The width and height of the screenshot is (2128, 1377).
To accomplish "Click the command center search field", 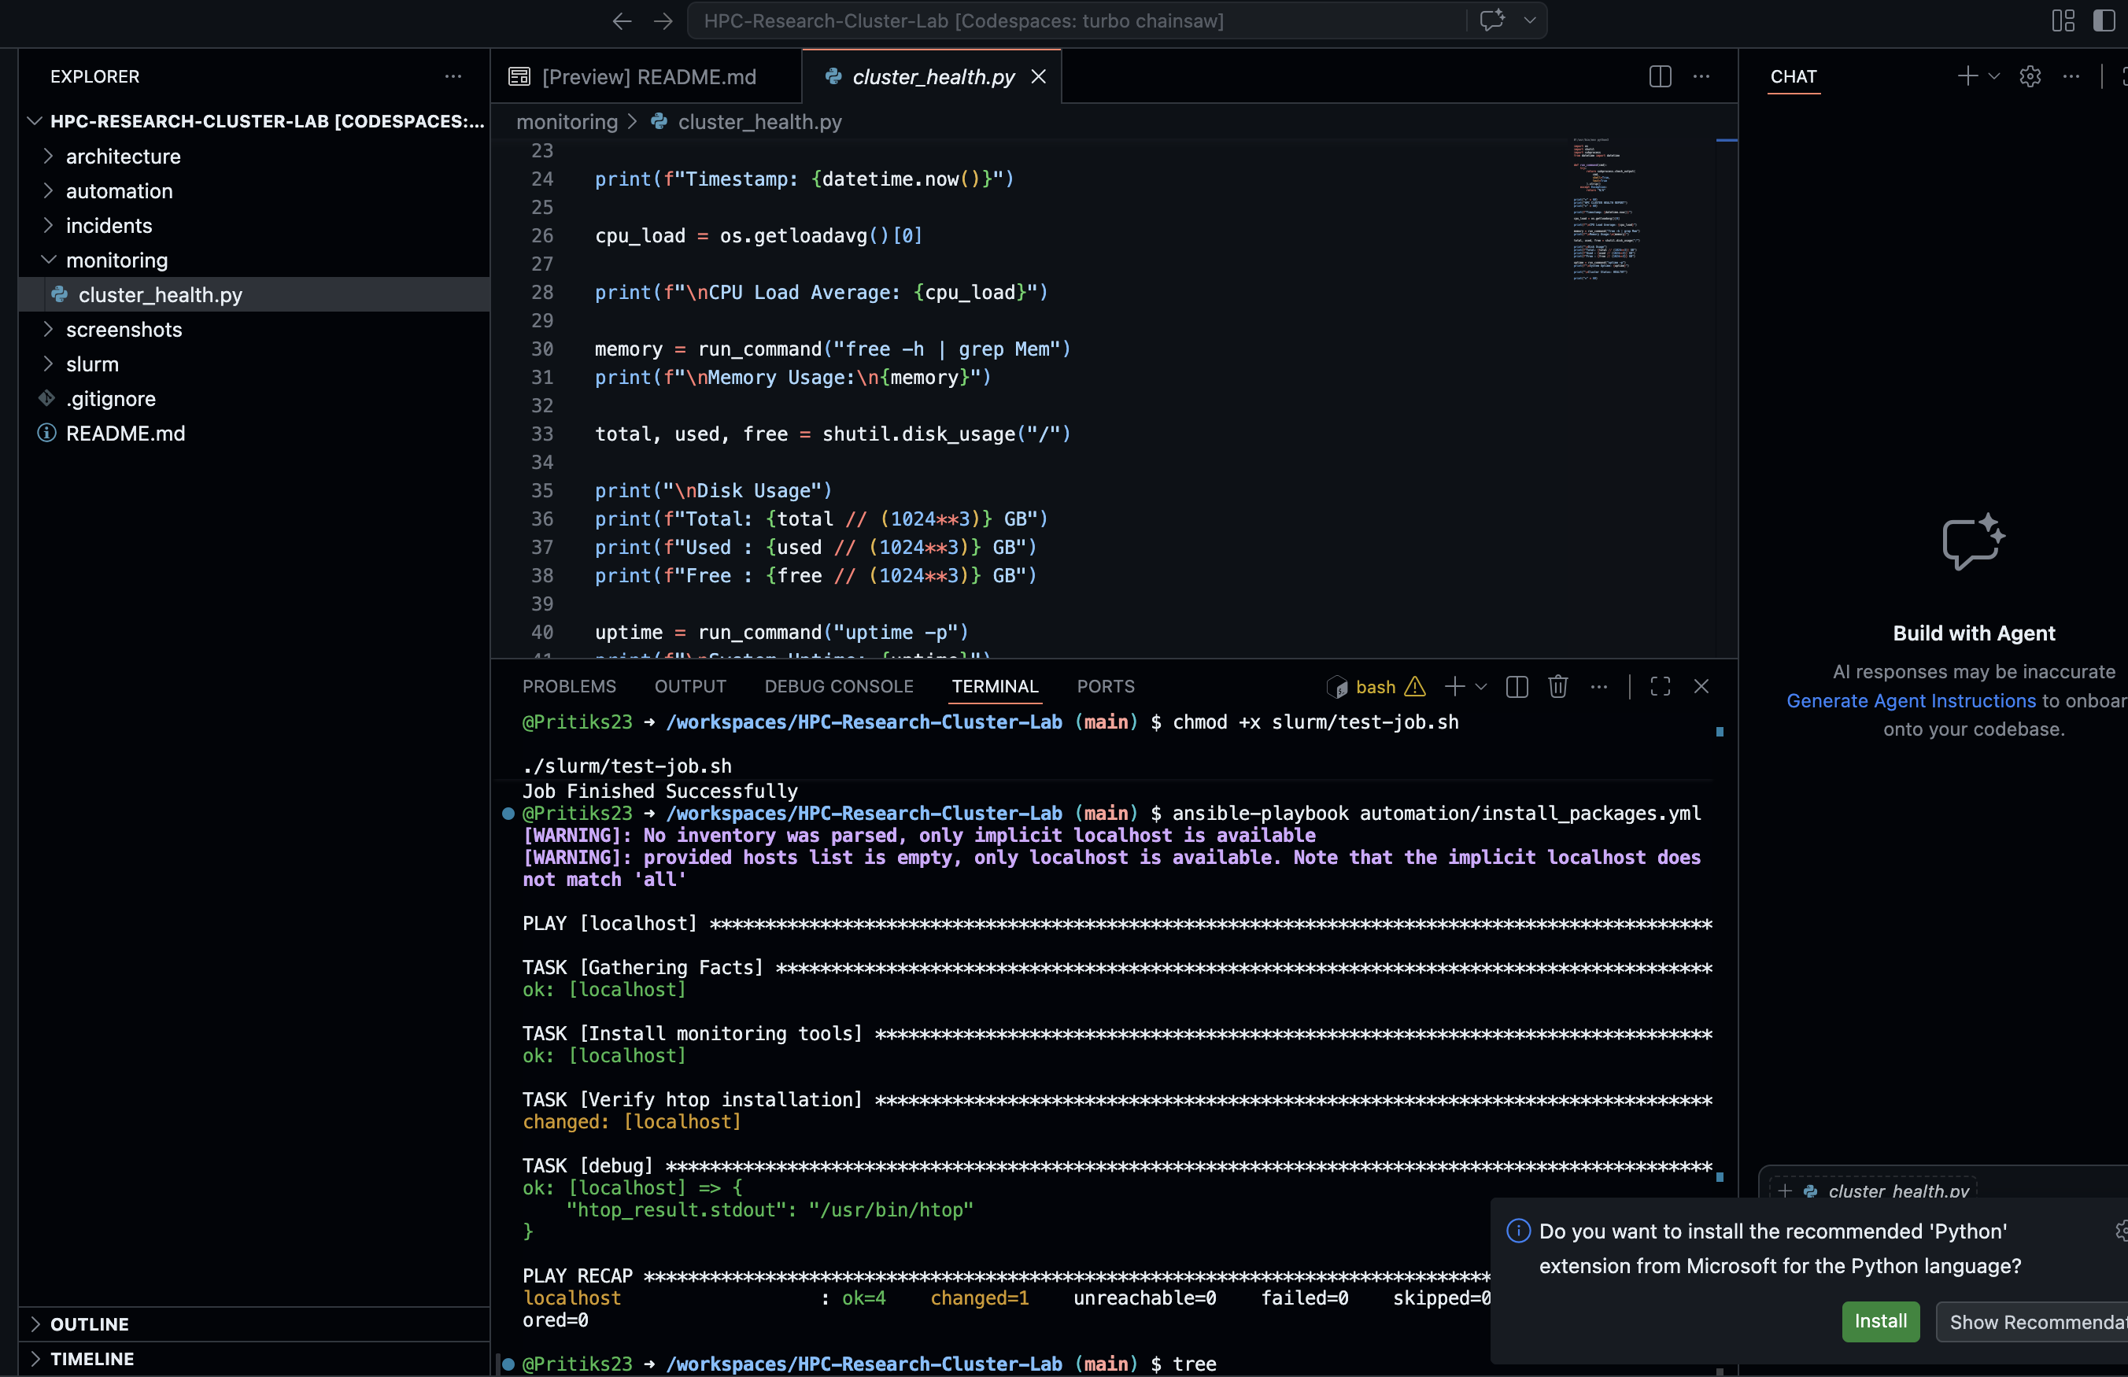I will pyautogui.click(x=1076, y=20).
